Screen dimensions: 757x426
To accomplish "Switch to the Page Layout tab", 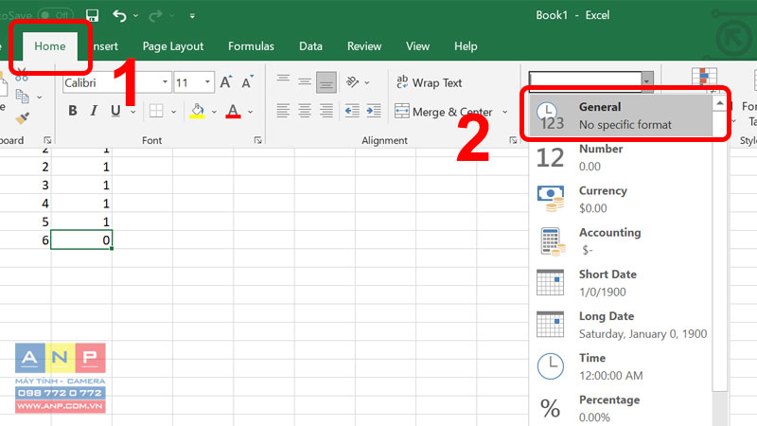I will pos(173,46).
